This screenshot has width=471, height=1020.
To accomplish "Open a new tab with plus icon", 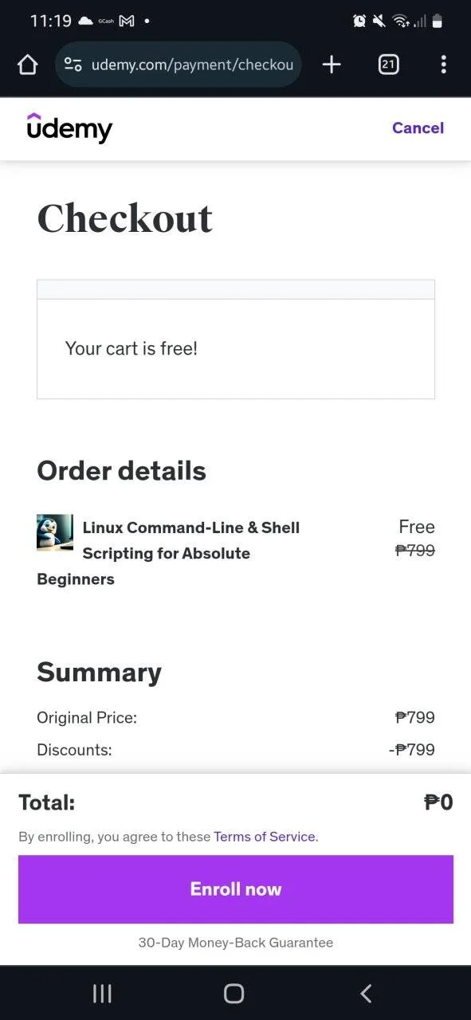I will 332,65.
